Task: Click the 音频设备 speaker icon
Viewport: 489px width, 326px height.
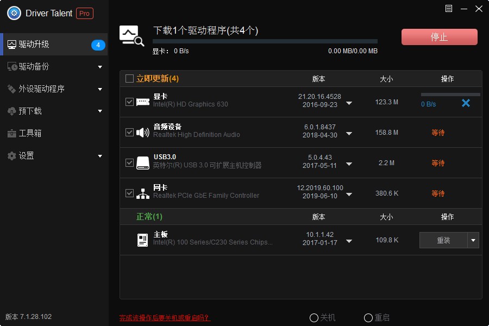Action: 143,132
